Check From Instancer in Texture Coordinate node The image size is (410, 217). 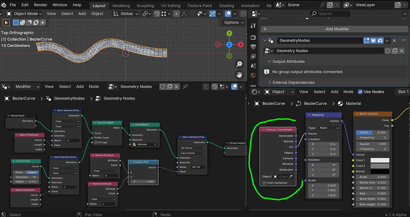(x=264, y=183)
